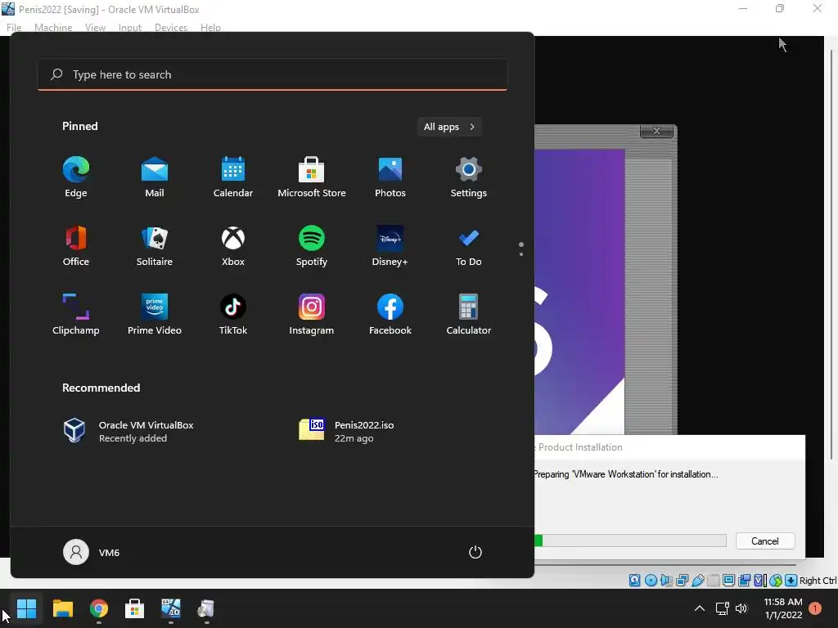
Task: Open the Clipchamp video editor
Action: (x=76, y=315)
